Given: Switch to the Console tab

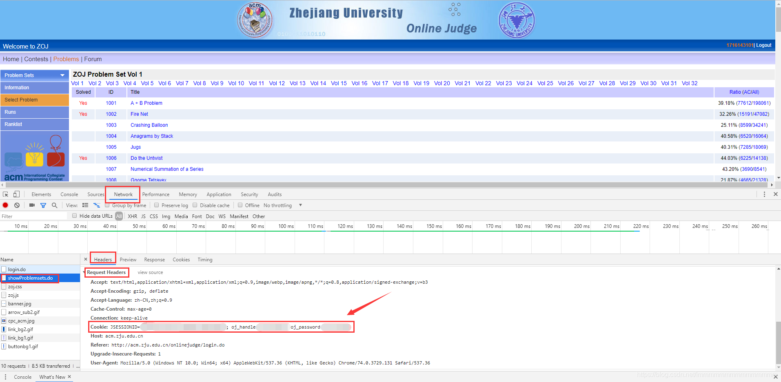Looking at the screenshot, I should [x=69, y=194].
